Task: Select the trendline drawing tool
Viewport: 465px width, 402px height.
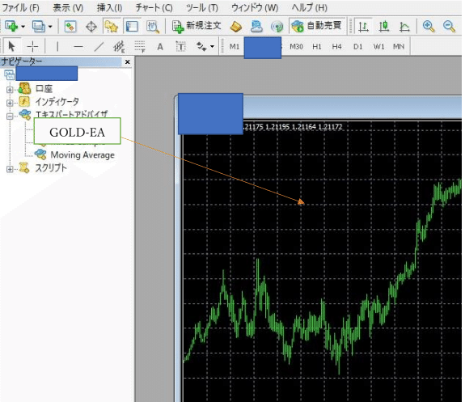Action: click(x=99, y=46)
